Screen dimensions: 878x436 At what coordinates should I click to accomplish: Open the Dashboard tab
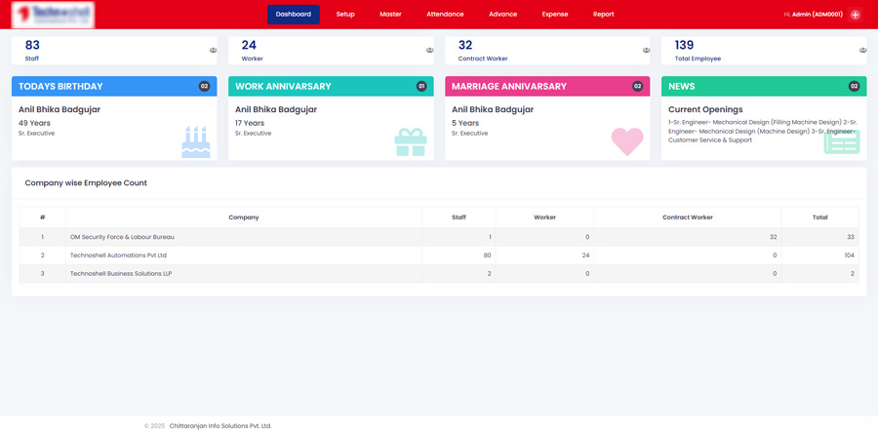(x=293, y=15)
